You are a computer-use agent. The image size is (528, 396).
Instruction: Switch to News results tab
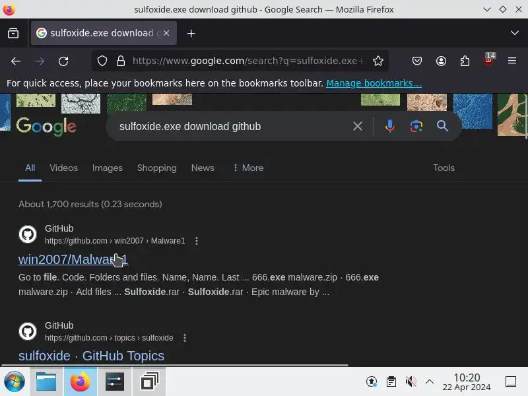click(203, 168)
